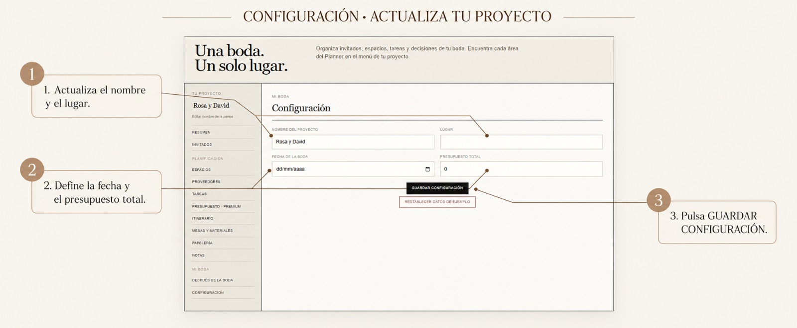Go to Papelería in the sidebar
797x328 pixels.
click(x=202, y=243)
